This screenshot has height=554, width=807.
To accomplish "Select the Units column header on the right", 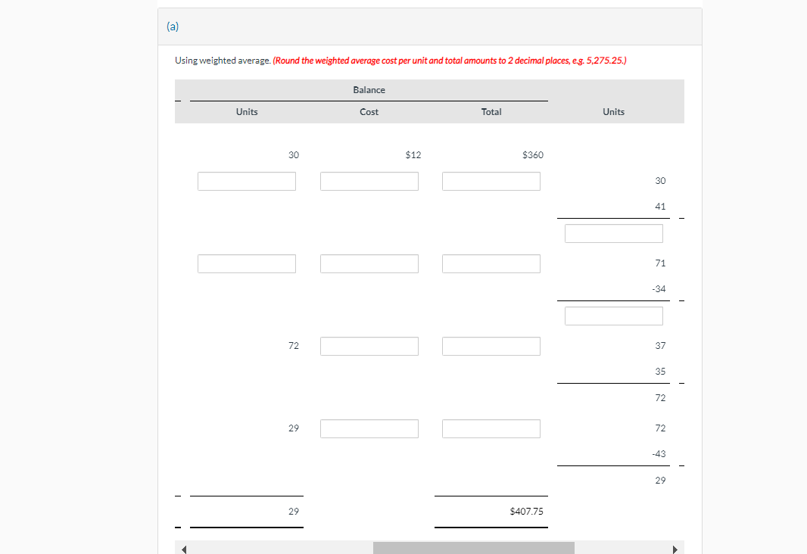I will 613,111.
